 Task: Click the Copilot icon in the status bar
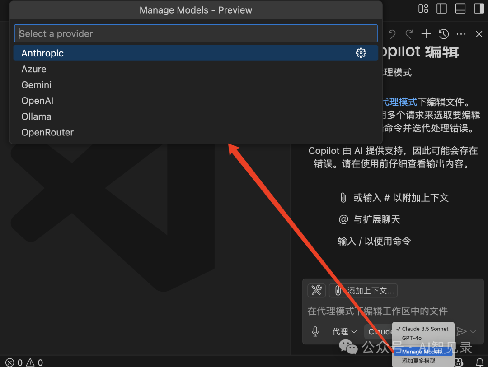click(458, 362)
